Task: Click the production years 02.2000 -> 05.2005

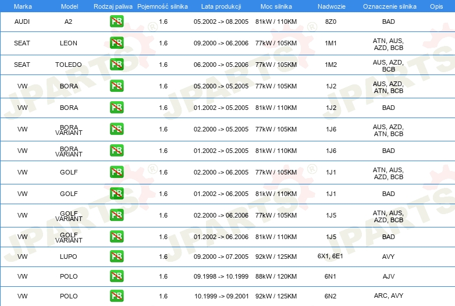Action: pyautogui.click(x=221, y=129)
